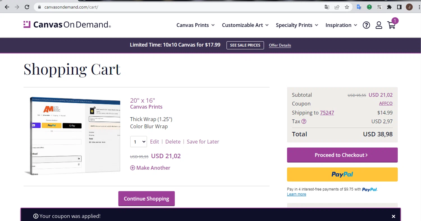Open the translate page icon in address bar
This screenshot has width=421, height=221.
(327, 7)
